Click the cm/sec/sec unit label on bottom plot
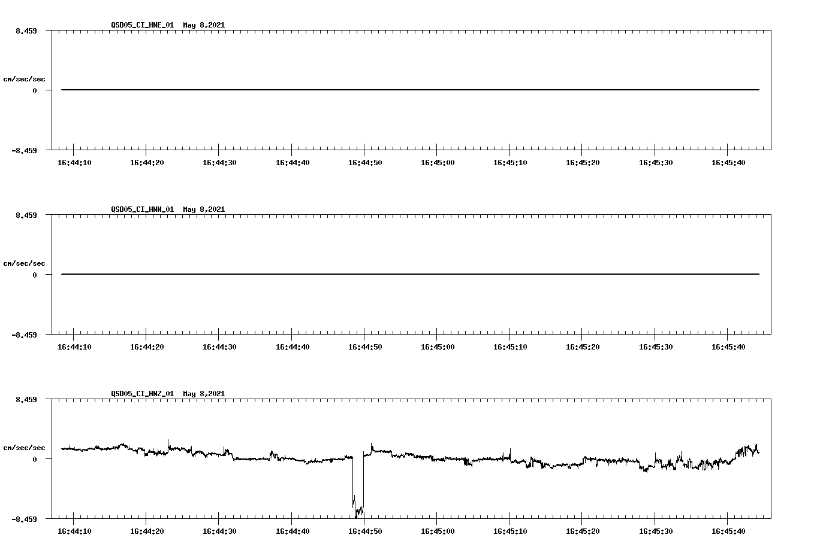 click(24, 446)
